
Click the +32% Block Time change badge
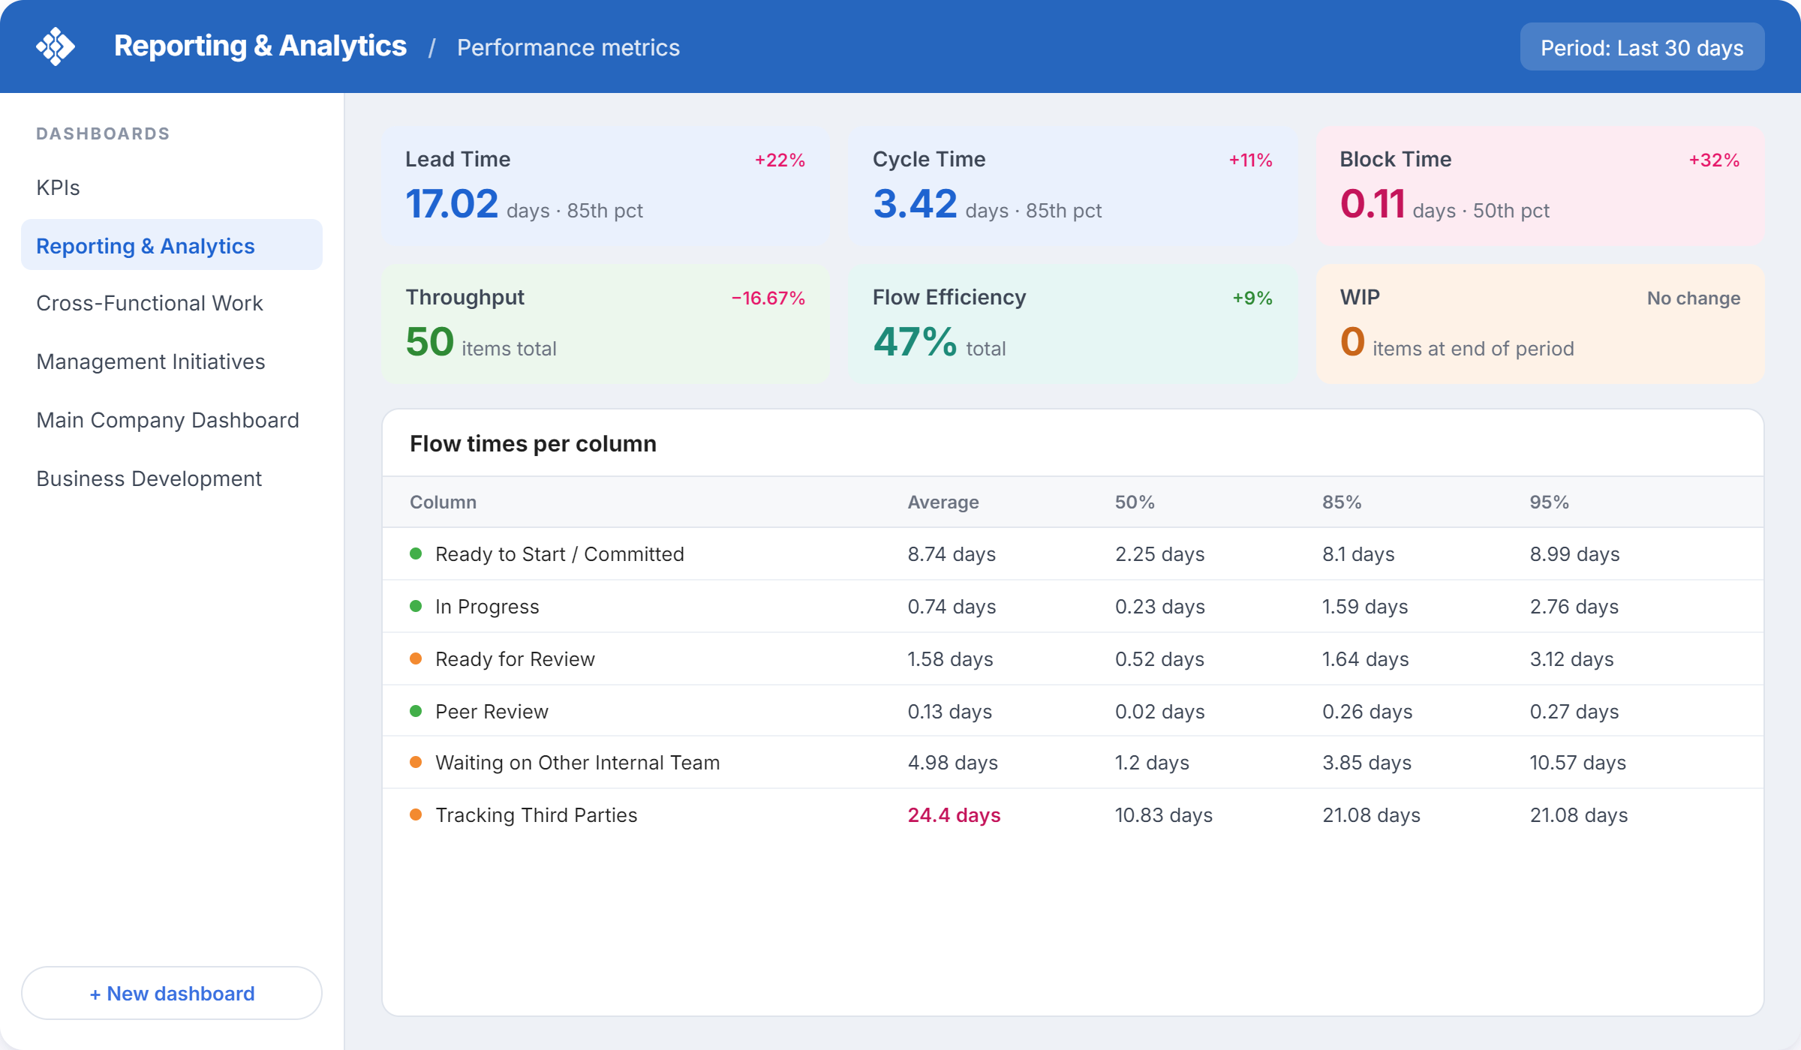point(1714,160)
